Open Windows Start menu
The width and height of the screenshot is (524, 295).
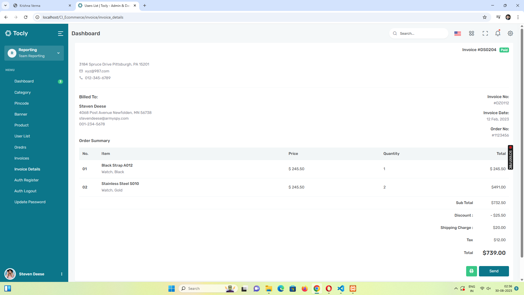[x=171, y=288]
